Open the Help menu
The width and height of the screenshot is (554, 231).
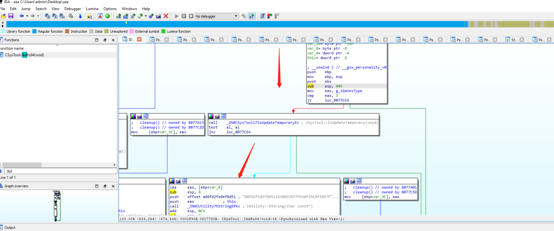(146, 9)
